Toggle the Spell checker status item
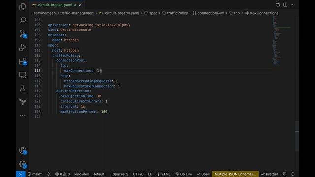Screen dimensions: 315x177 (x=203, y=174)
